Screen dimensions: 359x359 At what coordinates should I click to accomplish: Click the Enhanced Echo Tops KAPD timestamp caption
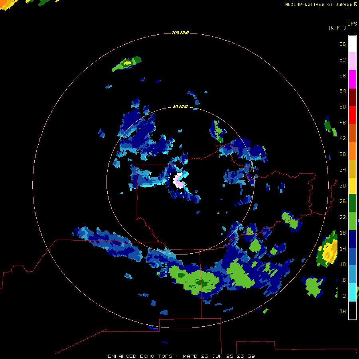(x=181, y=356)
